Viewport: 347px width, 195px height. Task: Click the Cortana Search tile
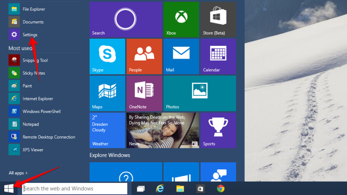[126, 20]
